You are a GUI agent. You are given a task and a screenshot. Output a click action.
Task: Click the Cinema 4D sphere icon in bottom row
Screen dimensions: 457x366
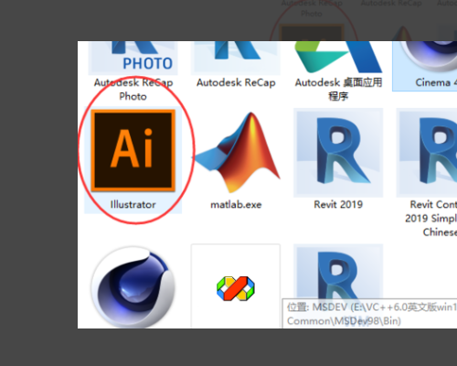(x=133, y=286)
